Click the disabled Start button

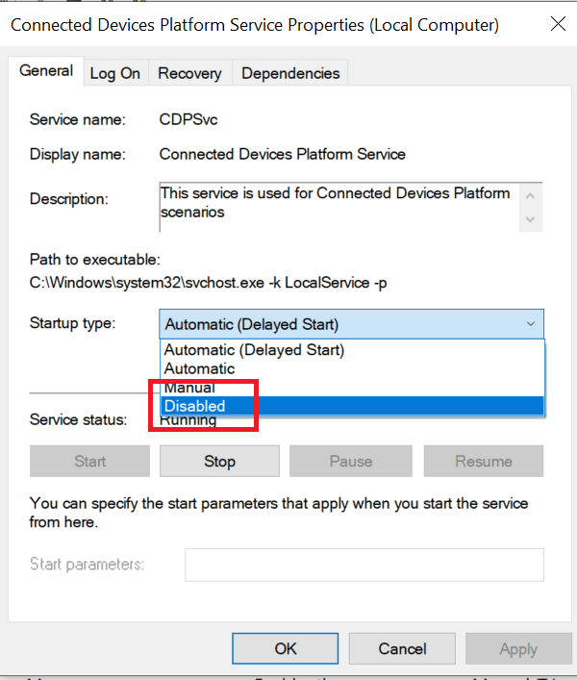point(89,461)
